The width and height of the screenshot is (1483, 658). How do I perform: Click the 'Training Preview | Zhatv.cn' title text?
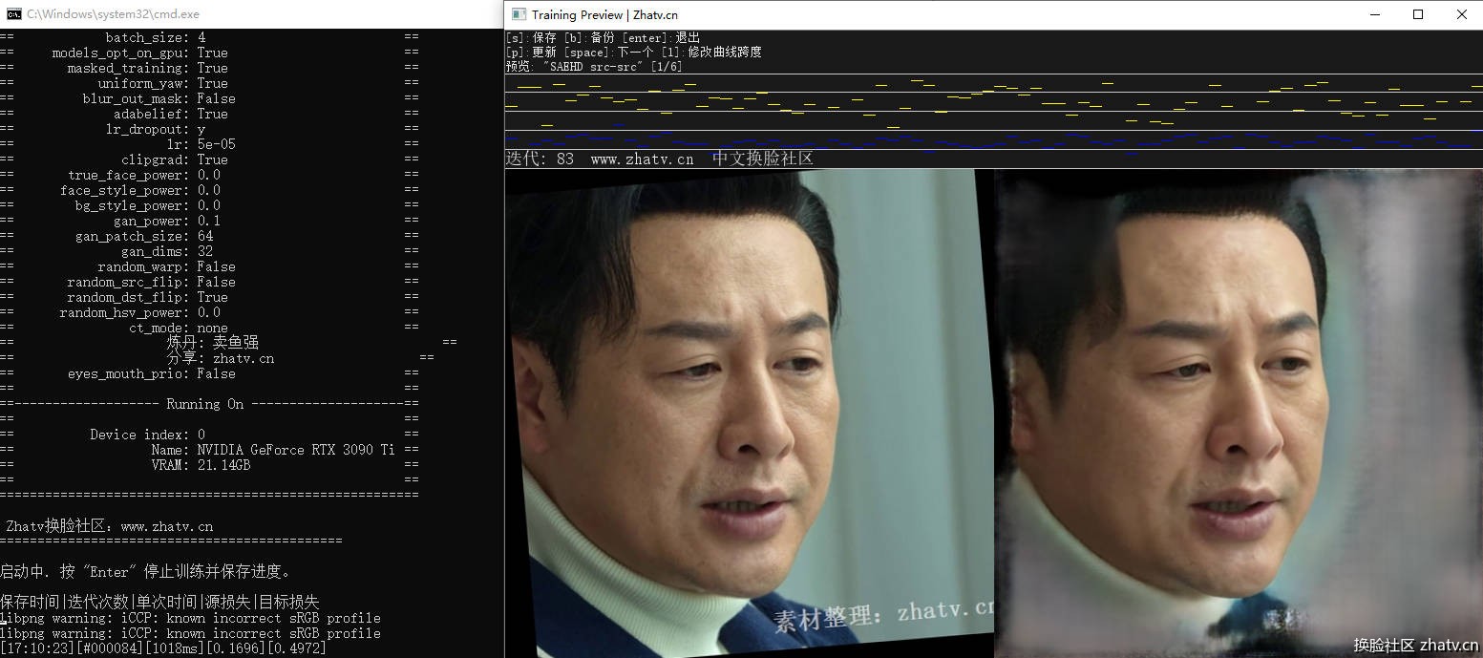[x=604, y=14]
